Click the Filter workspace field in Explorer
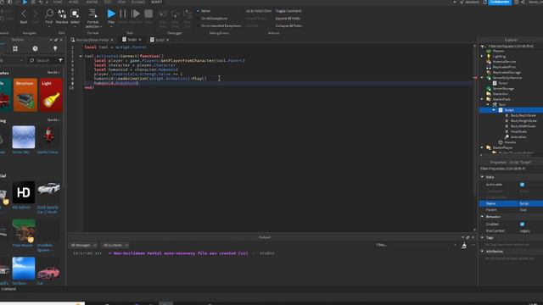The height and width of the screenshot is (305, 543). tap(511, 46)
